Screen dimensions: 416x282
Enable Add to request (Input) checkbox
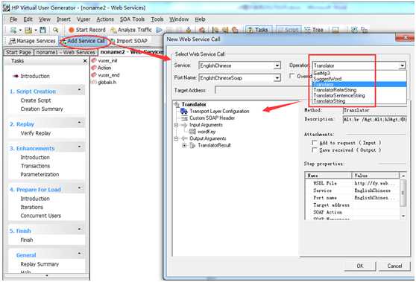click(x=315, y=143)
